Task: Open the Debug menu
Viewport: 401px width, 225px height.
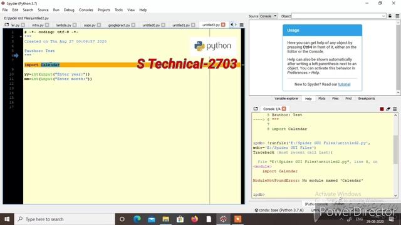Action: point(69,10)
